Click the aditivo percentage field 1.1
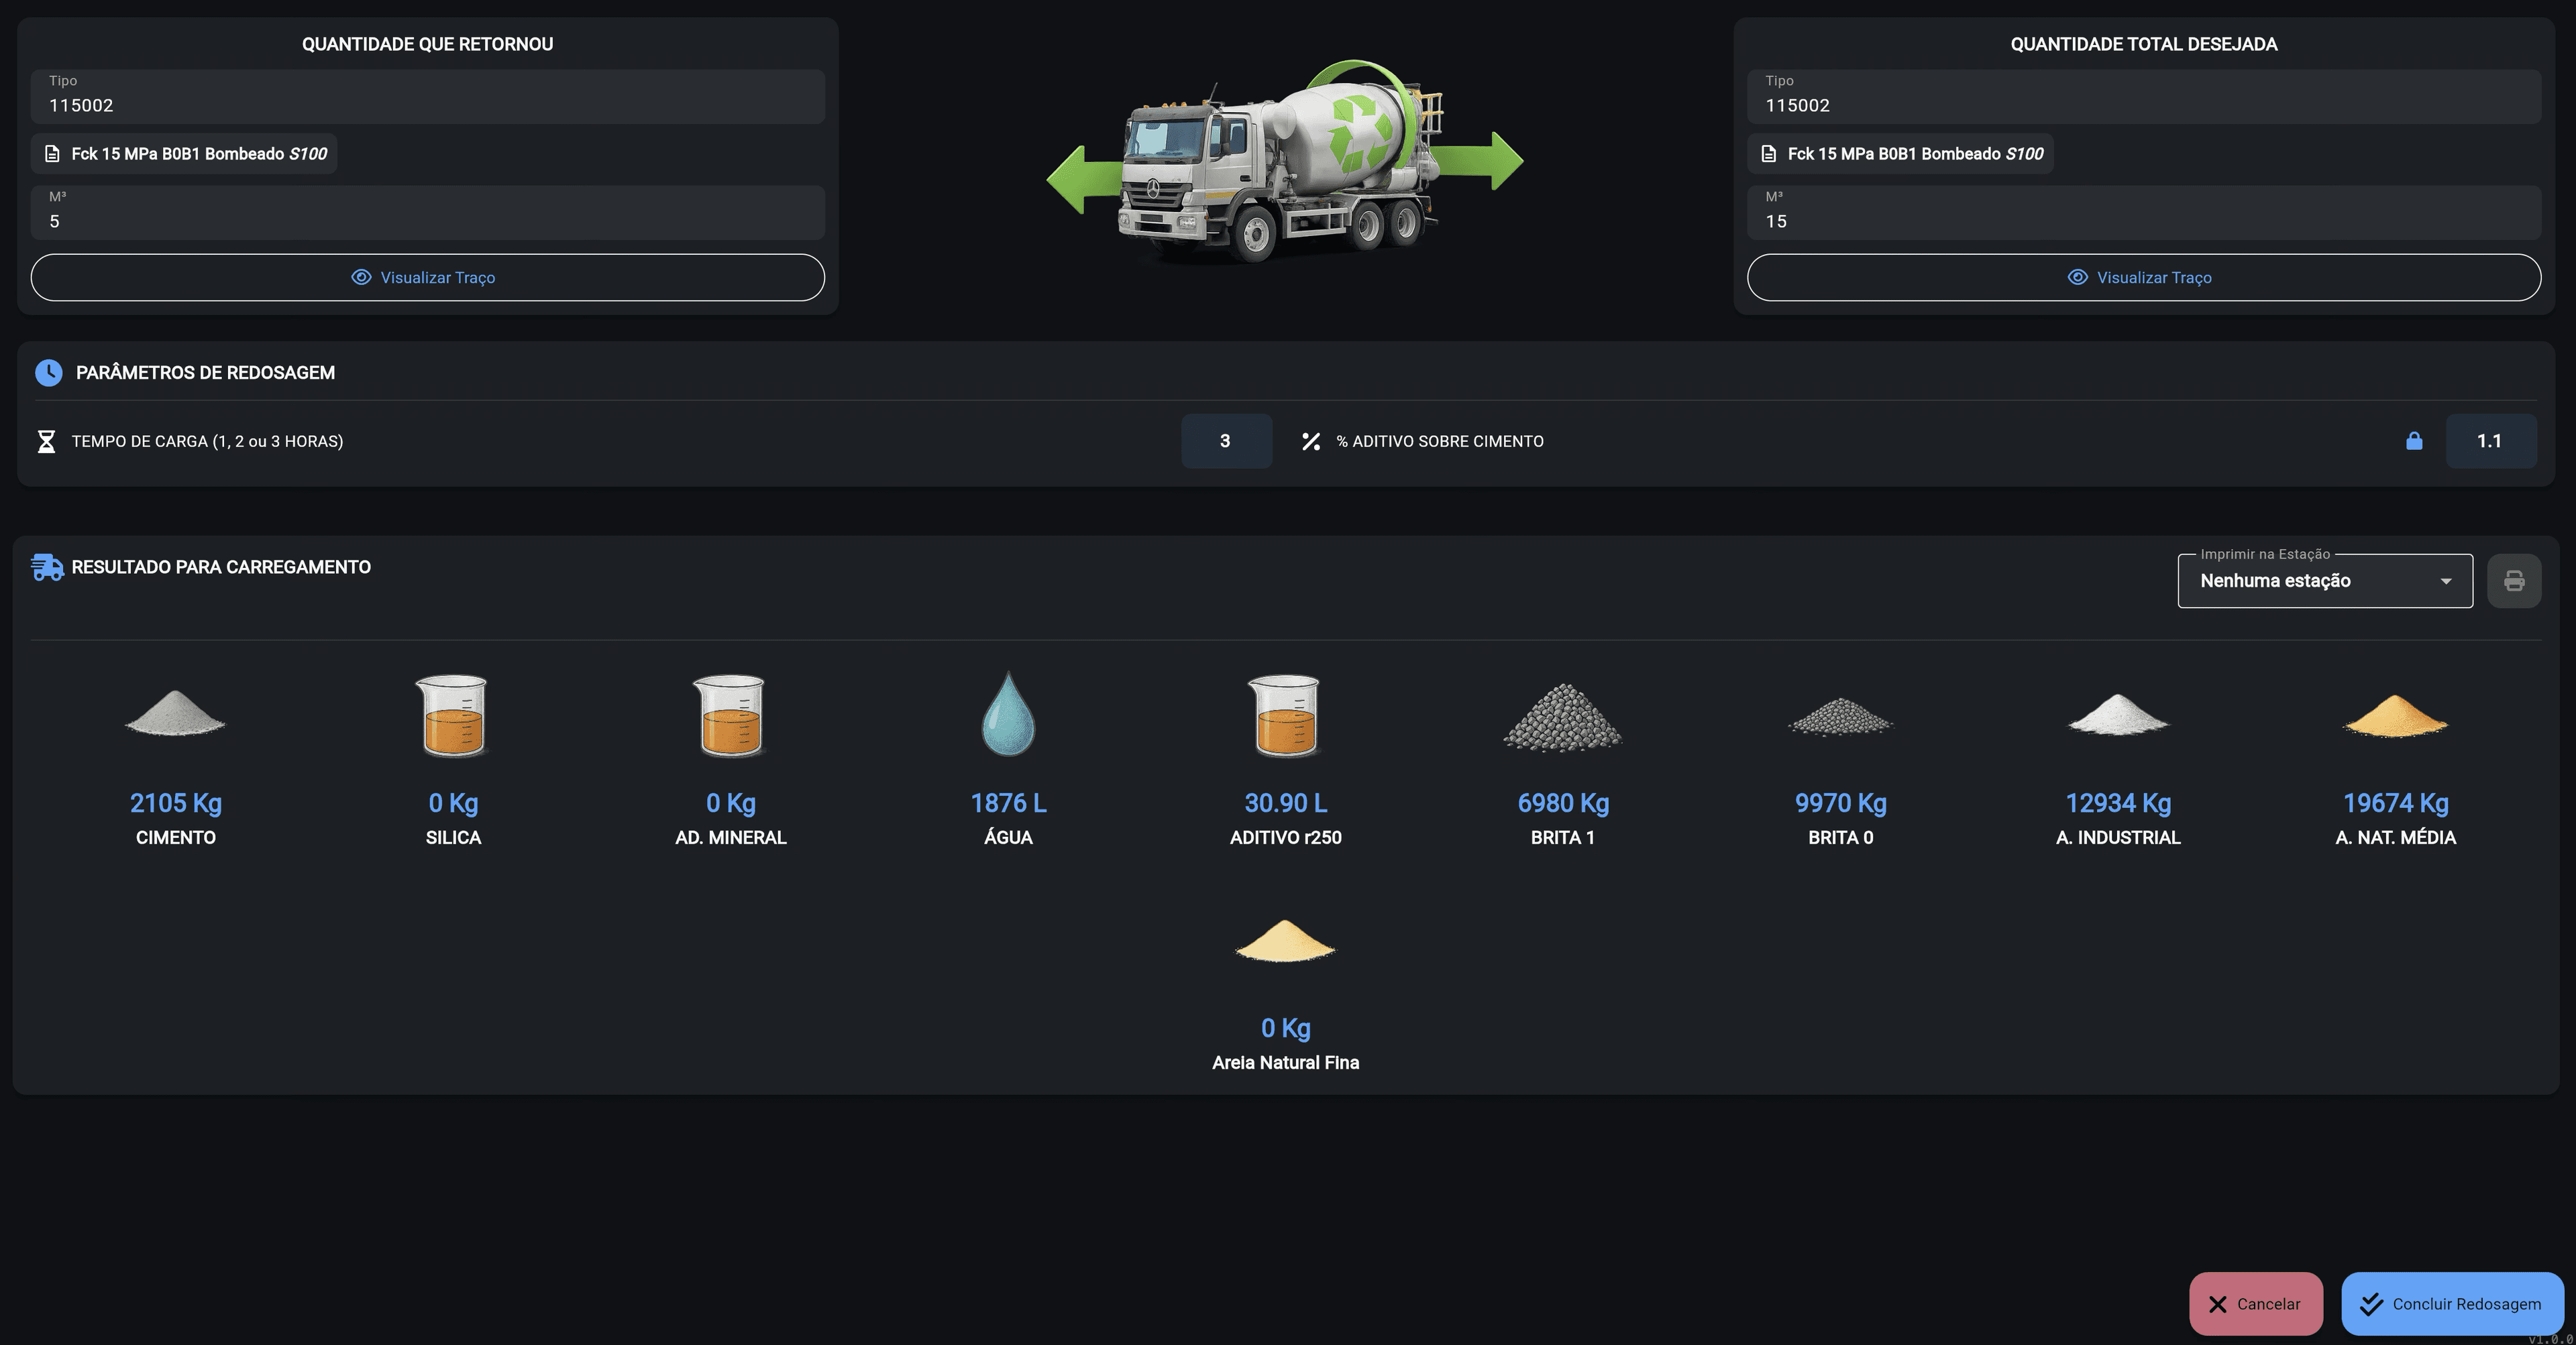This screenshot has width=2576, height=1345. click(x=2490, y=441)
